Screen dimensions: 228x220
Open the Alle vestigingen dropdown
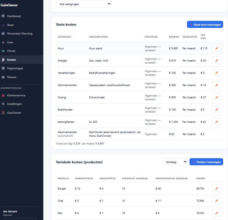[x=84, y=4]
